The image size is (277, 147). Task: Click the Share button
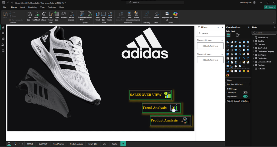[x=269, y=7]
